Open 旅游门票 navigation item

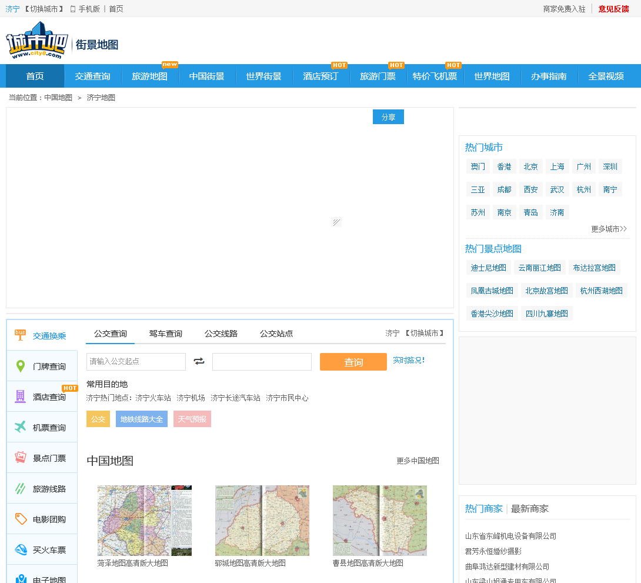378,76
